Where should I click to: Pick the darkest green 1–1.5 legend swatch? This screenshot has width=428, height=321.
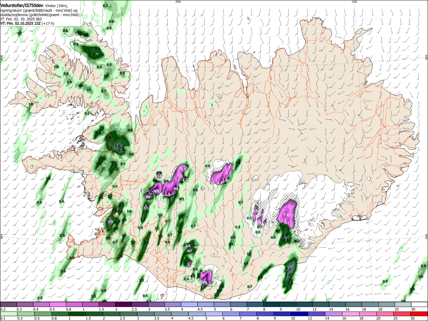click(77, 314)
